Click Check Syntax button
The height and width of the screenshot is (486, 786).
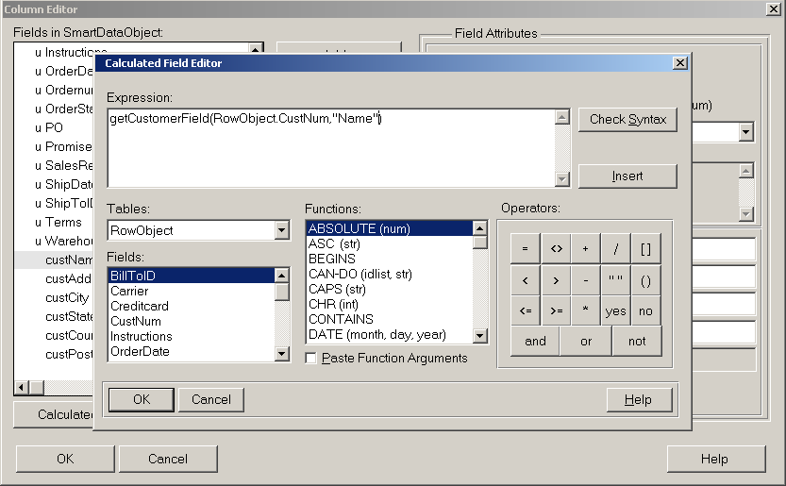627,119
